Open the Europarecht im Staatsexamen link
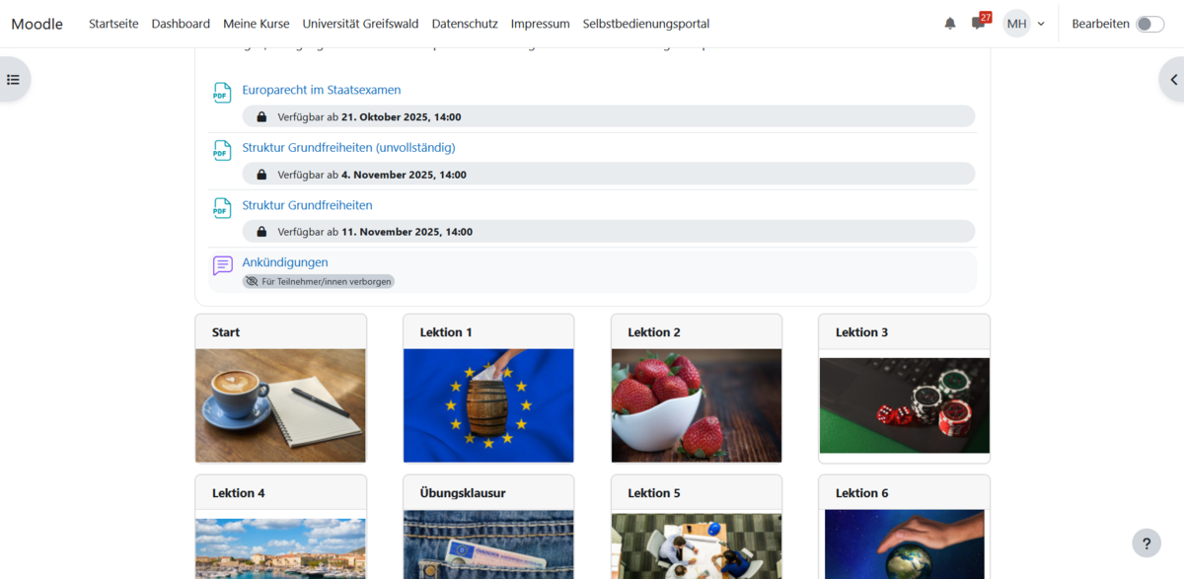This screenshot has width=1184, height=579. (x=322, y=90)
